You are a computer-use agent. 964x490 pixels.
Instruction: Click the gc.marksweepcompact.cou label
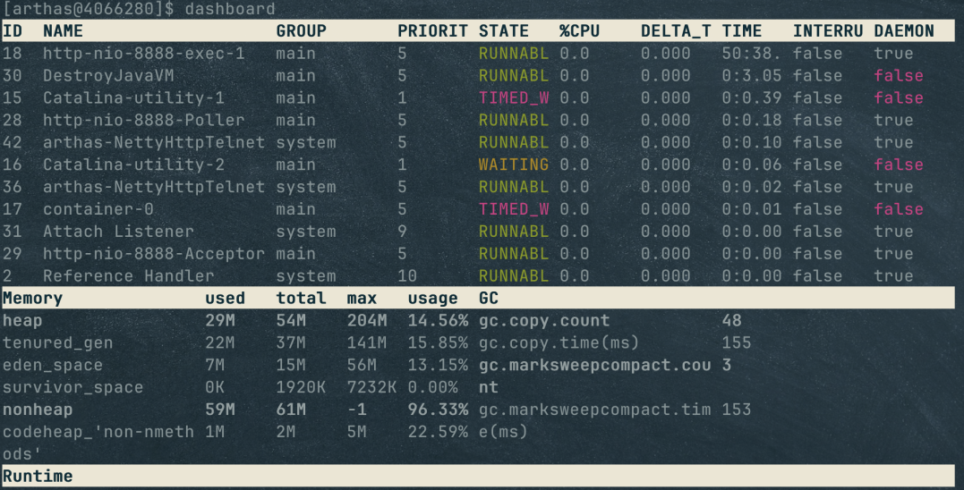coord(594,365)
